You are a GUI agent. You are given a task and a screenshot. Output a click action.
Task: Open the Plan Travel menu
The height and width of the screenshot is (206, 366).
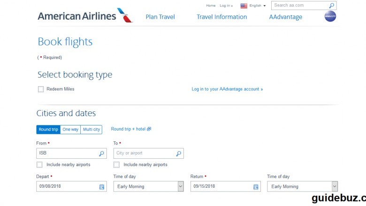point(160,17)
